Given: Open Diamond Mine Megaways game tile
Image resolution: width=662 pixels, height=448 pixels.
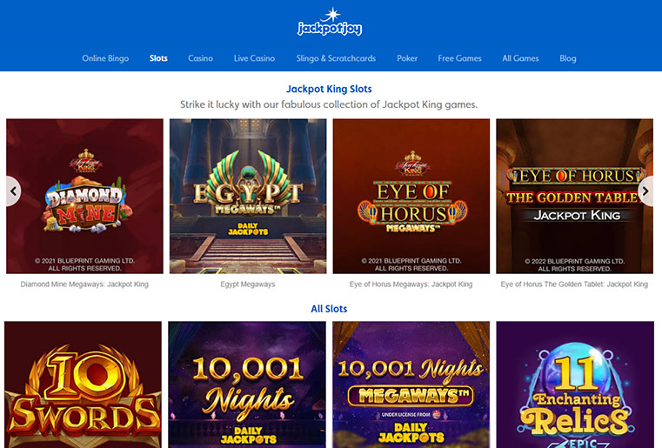Looking at the screenshot, I should [84, 197].
